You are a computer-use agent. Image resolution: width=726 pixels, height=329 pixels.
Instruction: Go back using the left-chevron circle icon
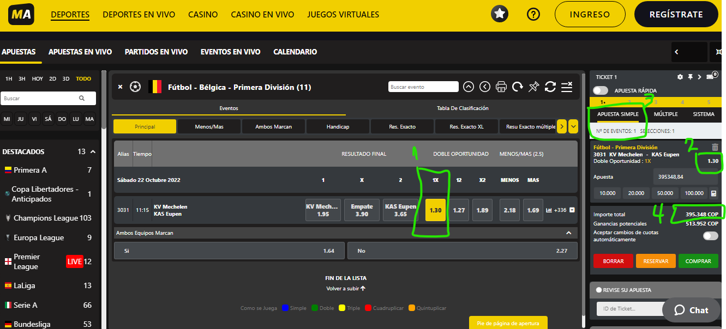485,87
